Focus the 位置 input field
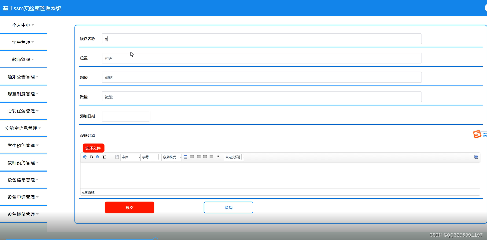The height and width of the screenshot is (240, 487). tap(261, 58)
